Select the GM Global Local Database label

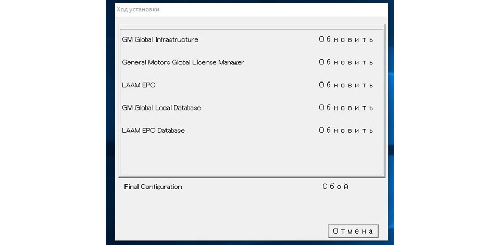(x=161, y=108)
